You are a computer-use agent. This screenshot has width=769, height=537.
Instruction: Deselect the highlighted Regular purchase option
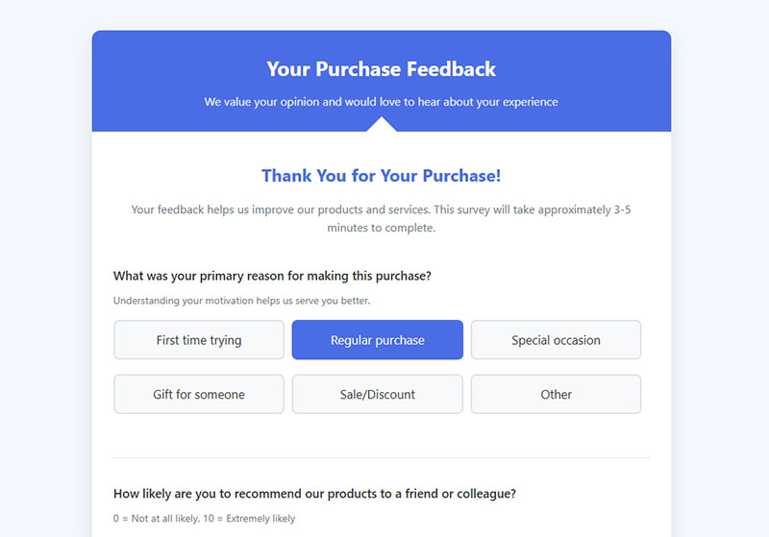tap(377, 340)
